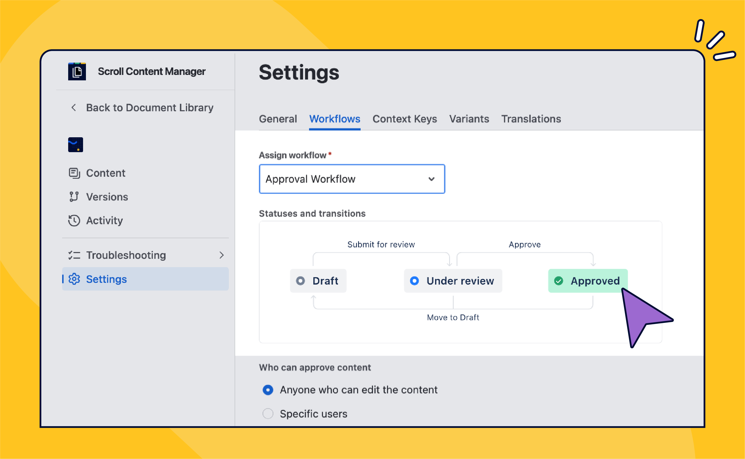Click the 'Submit for review' transition label

point(381,245)
